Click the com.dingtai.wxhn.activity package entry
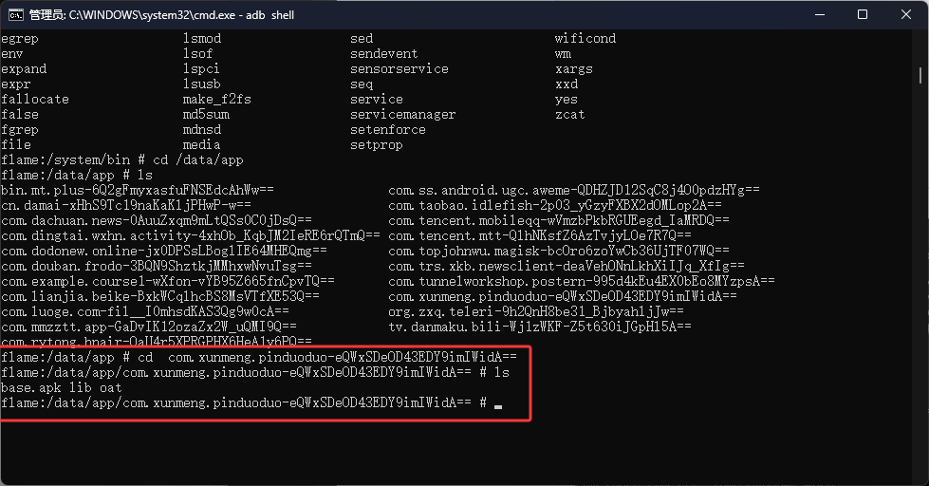929x486 pixels. pos(191,236)
